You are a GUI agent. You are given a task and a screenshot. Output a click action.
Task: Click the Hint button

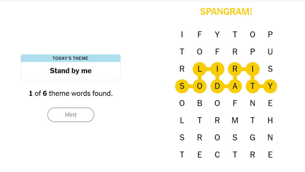click(71, 115)
